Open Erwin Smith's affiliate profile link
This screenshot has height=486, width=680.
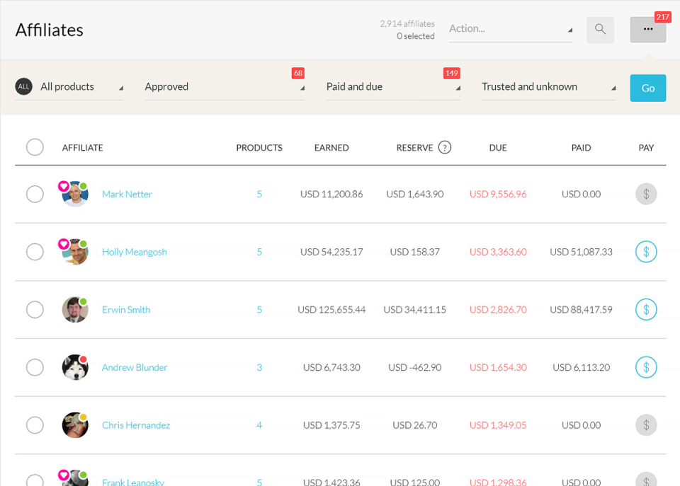[x=126, y=310]
